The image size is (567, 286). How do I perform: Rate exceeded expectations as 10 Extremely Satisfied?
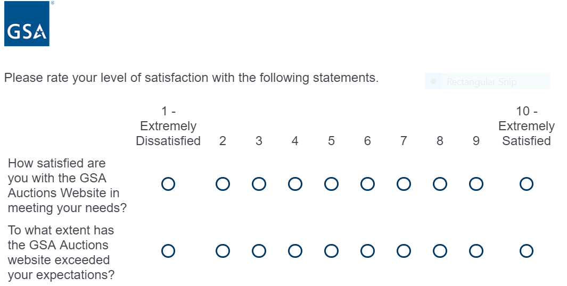pos(527,251)
